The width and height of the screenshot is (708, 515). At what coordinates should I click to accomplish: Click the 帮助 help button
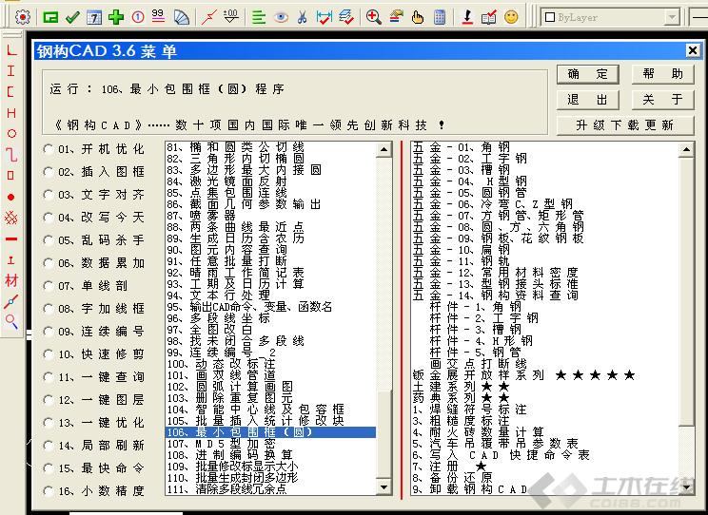pos(662,74)
